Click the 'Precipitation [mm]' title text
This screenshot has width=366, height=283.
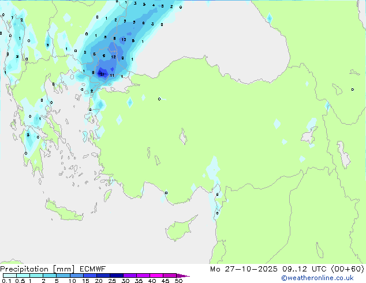coord(38,269)
